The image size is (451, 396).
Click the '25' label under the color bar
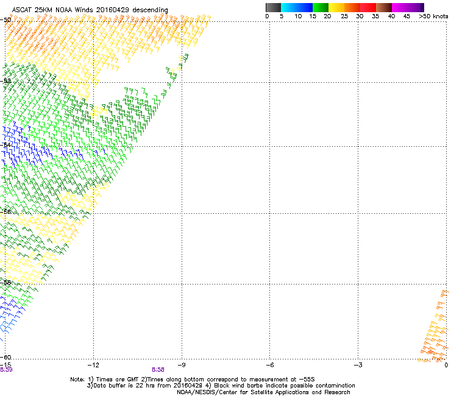tap(344, 16)
